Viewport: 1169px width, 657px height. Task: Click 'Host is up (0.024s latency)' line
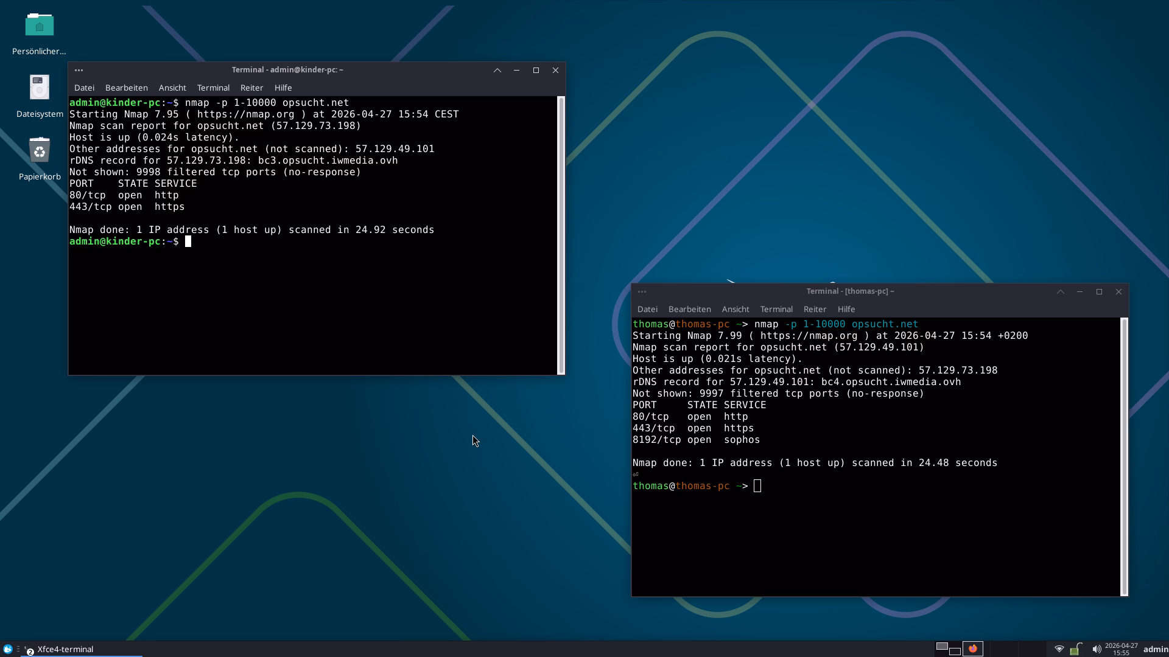[154, 137]
